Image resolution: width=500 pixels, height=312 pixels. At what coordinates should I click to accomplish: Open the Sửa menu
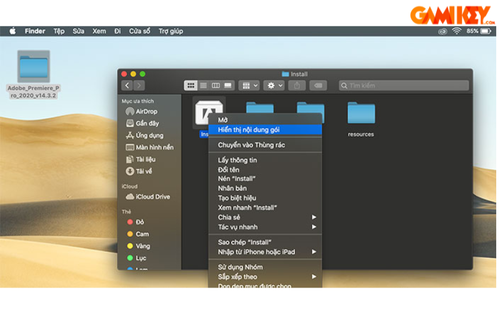79,31
